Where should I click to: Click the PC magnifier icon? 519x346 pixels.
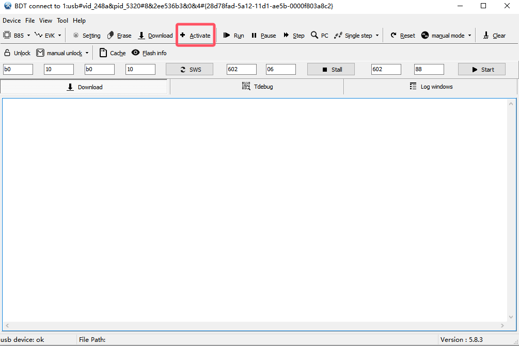(x=314, y=35)
